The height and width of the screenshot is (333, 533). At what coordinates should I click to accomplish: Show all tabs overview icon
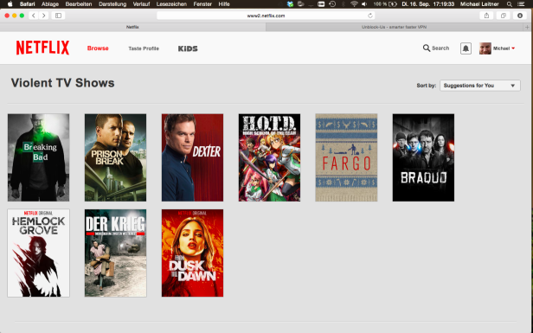(503, 16)
